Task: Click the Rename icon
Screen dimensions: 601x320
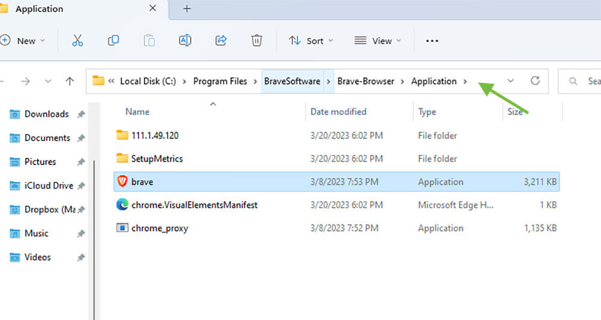Action: (185, 41)
